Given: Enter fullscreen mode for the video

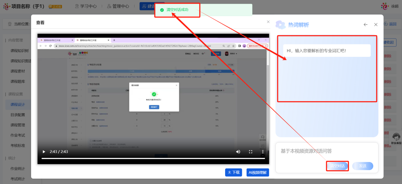Looking at the screenshot, I should (x=250, y=152).
